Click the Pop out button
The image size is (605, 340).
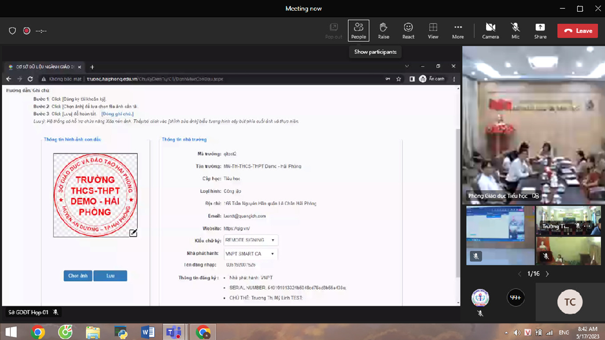(x=334, y=31)
